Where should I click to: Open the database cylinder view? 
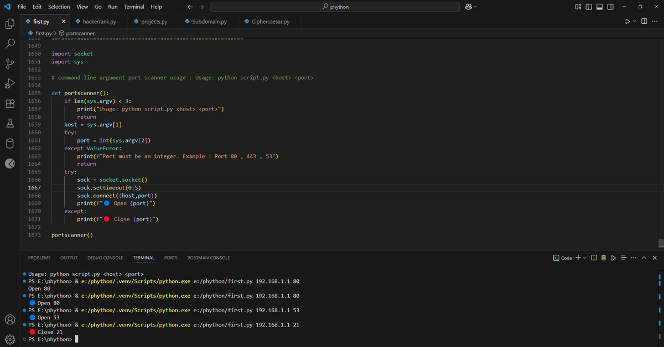9,144
